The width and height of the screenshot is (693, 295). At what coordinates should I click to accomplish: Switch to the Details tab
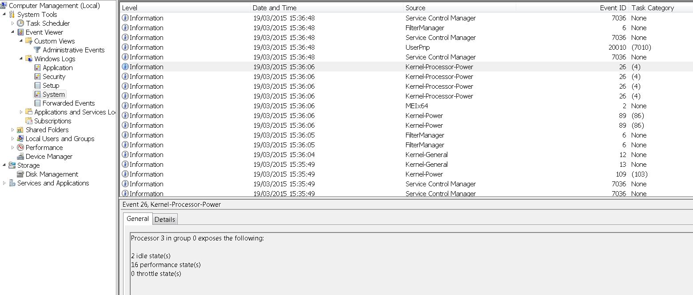point(165,219)
